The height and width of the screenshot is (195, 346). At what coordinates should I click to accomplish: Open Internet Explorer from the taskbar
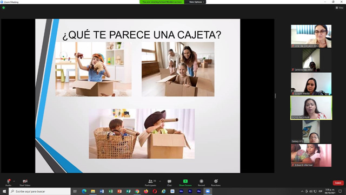click(x=163, y=191)
